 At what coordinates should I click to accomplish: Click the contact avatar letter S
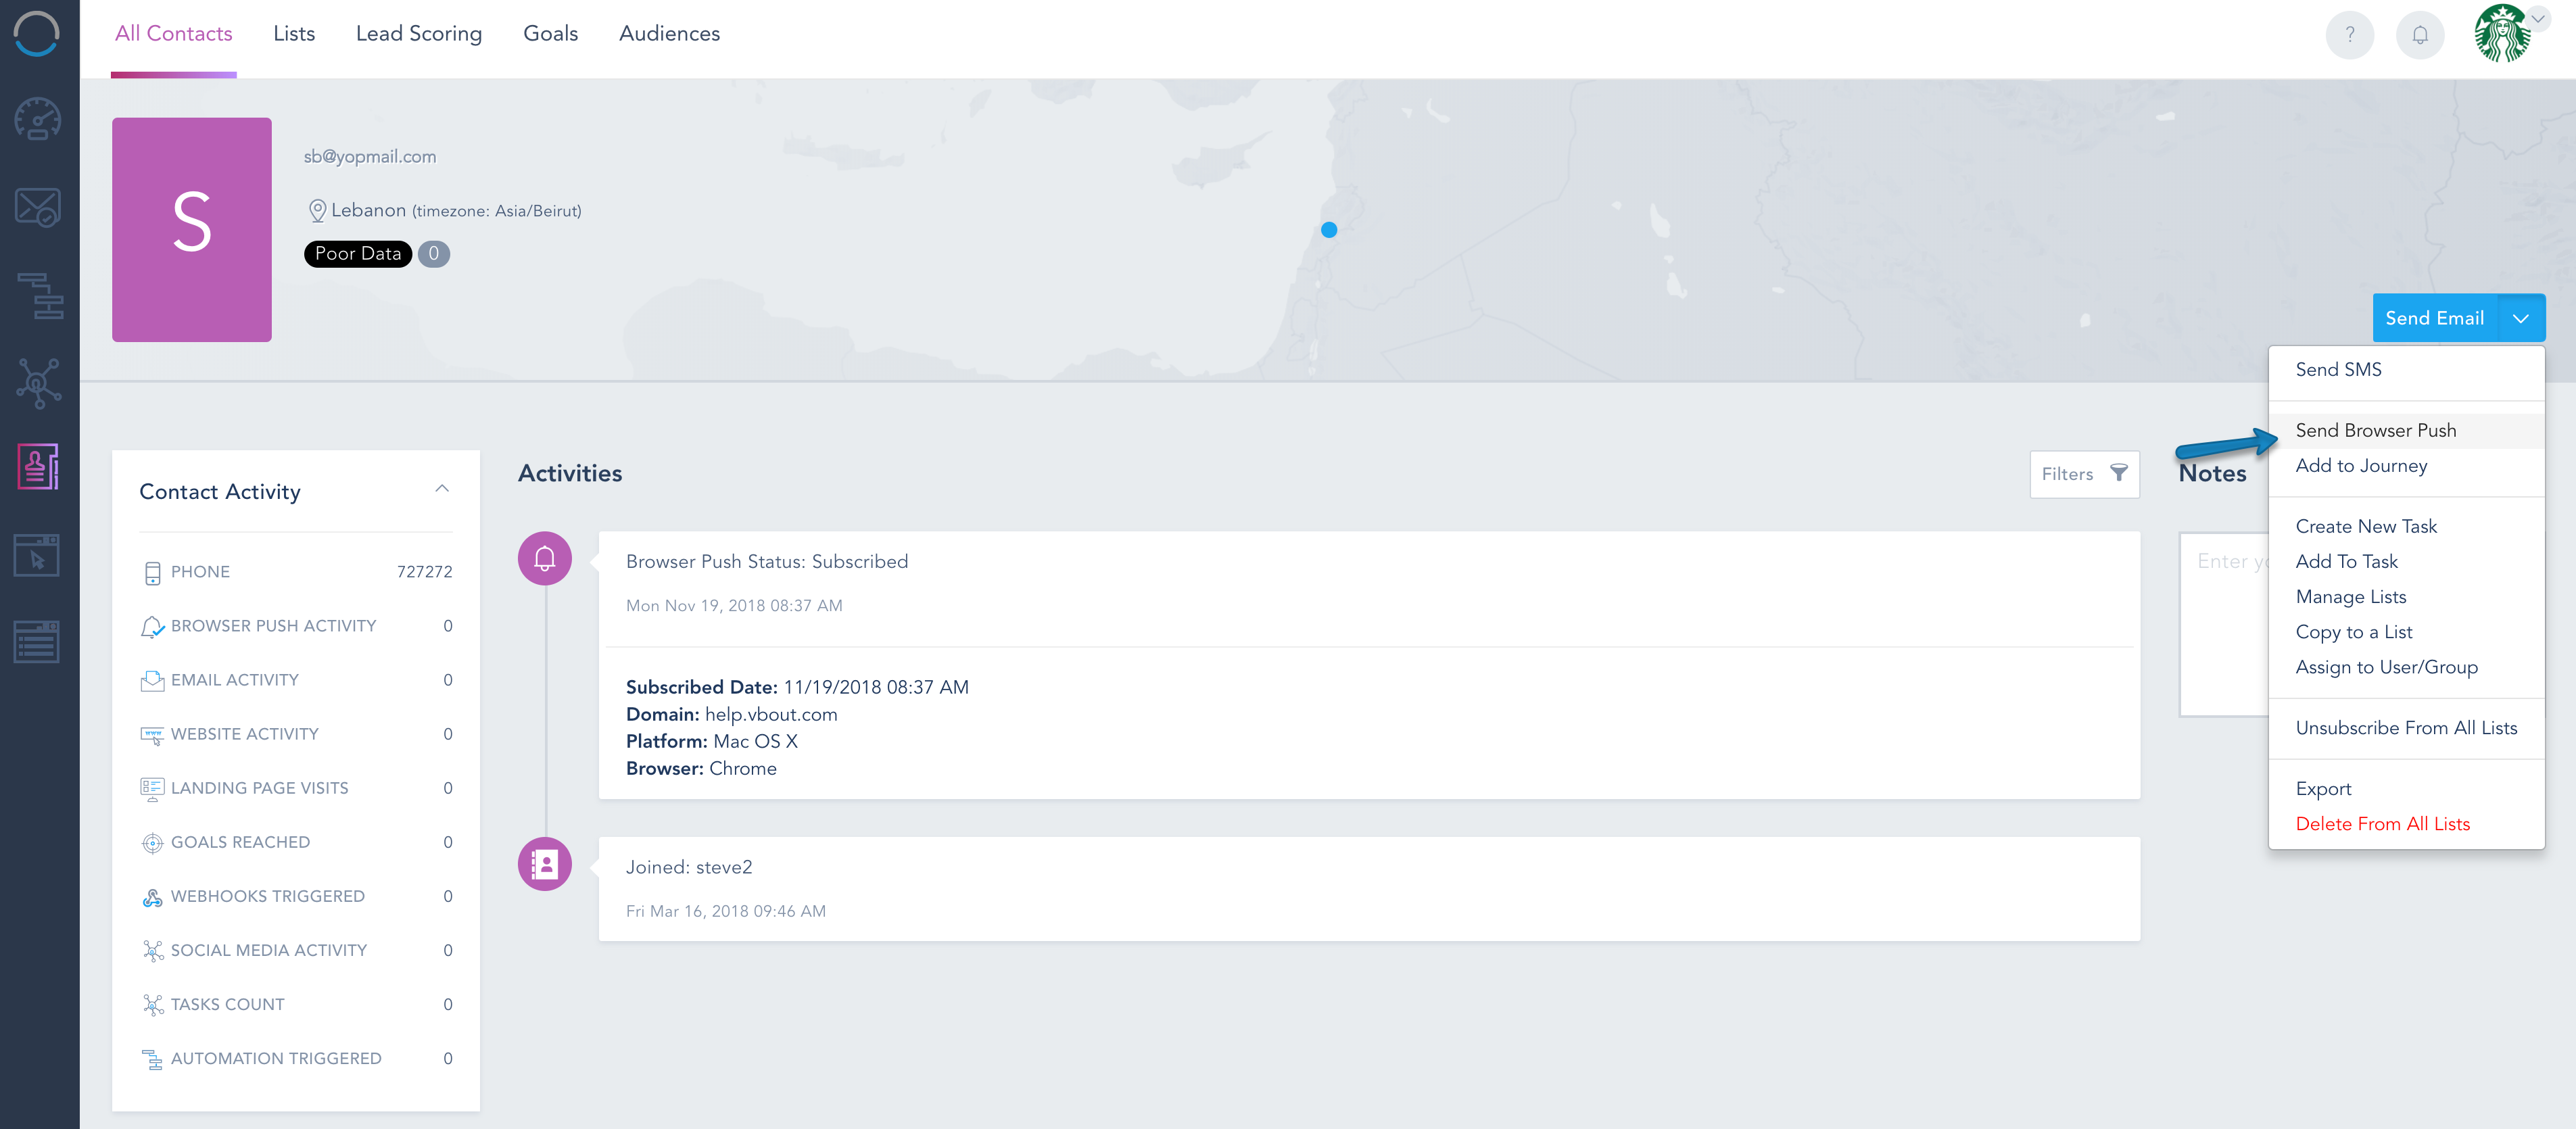(x=192, y=230)
